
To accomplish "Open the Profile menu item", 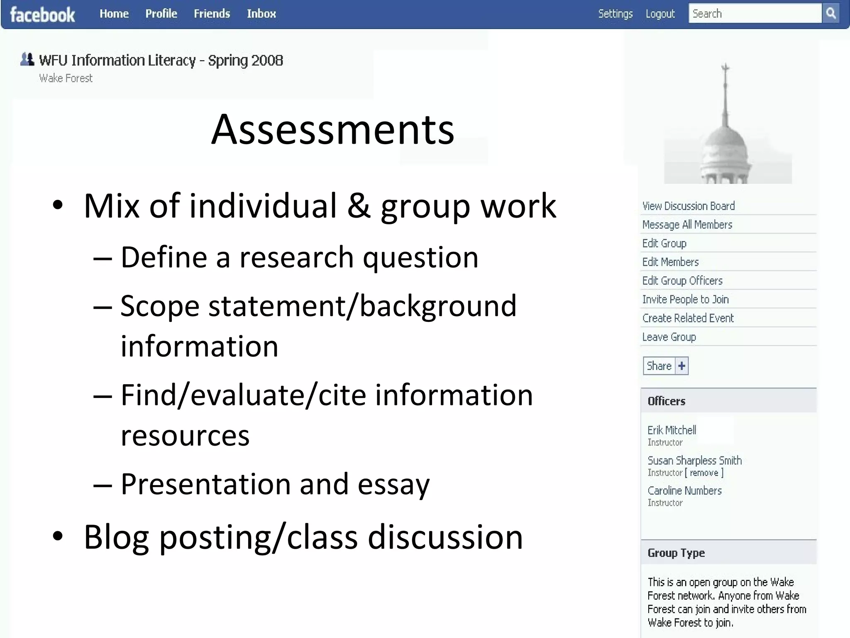I will [x=161, y=14].
